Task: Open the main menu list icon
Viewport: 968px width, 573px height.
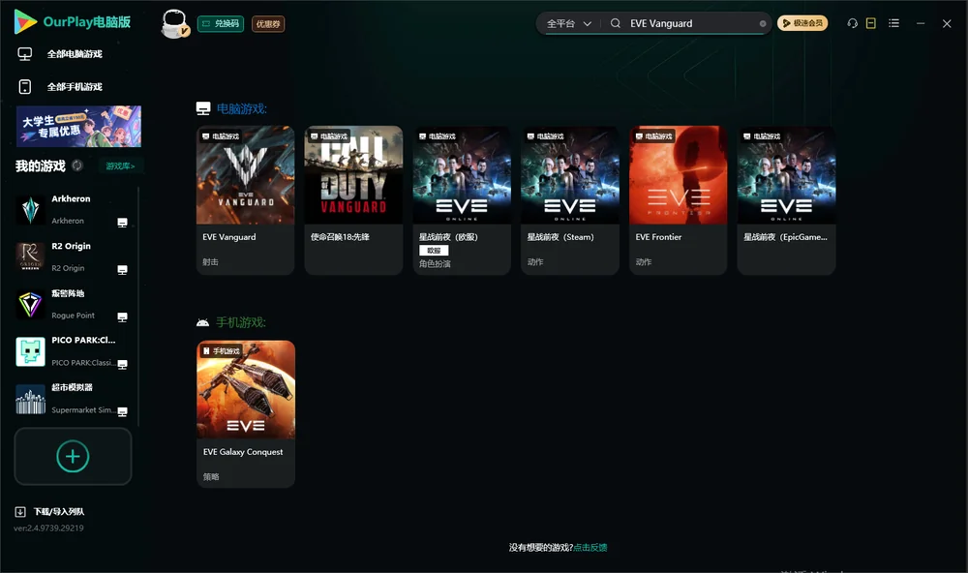Action: (893, 23)
